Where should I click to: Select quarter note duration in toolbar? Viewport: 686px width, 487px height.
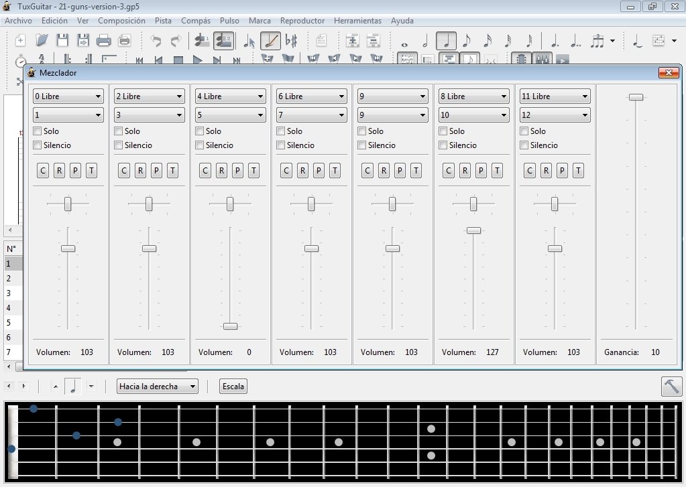pyautogui.click(x=446, y=41)
